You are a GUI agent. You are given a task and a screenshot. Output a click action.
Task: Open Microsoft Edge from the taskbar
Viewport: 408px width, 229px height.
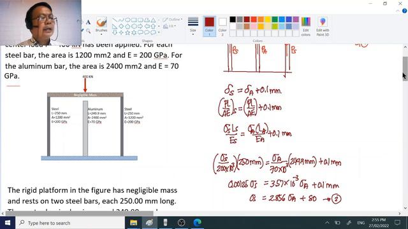pos(197,223)
